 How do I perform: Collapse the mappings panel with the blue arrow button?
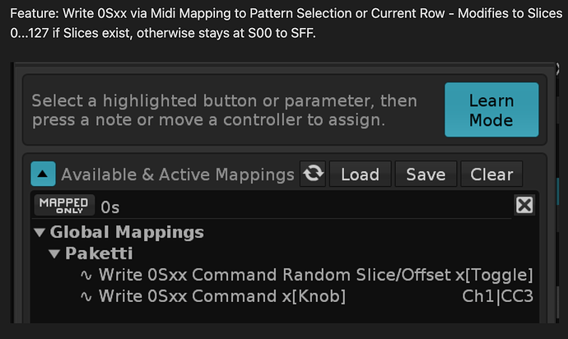[x=43, y=174]
